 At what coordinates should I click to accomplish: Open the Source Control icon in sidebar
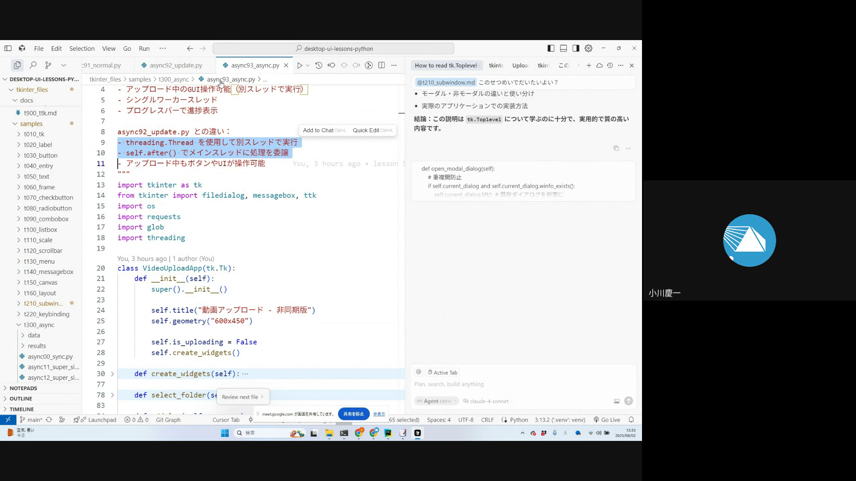click(48, 65)
